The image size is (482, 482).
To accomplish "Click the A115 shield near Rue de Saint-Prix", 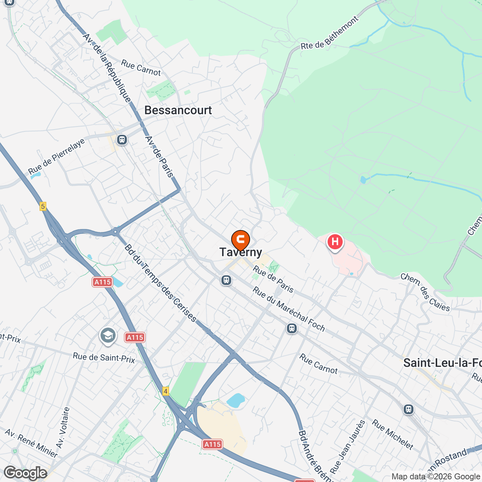I will pos(135,337).
